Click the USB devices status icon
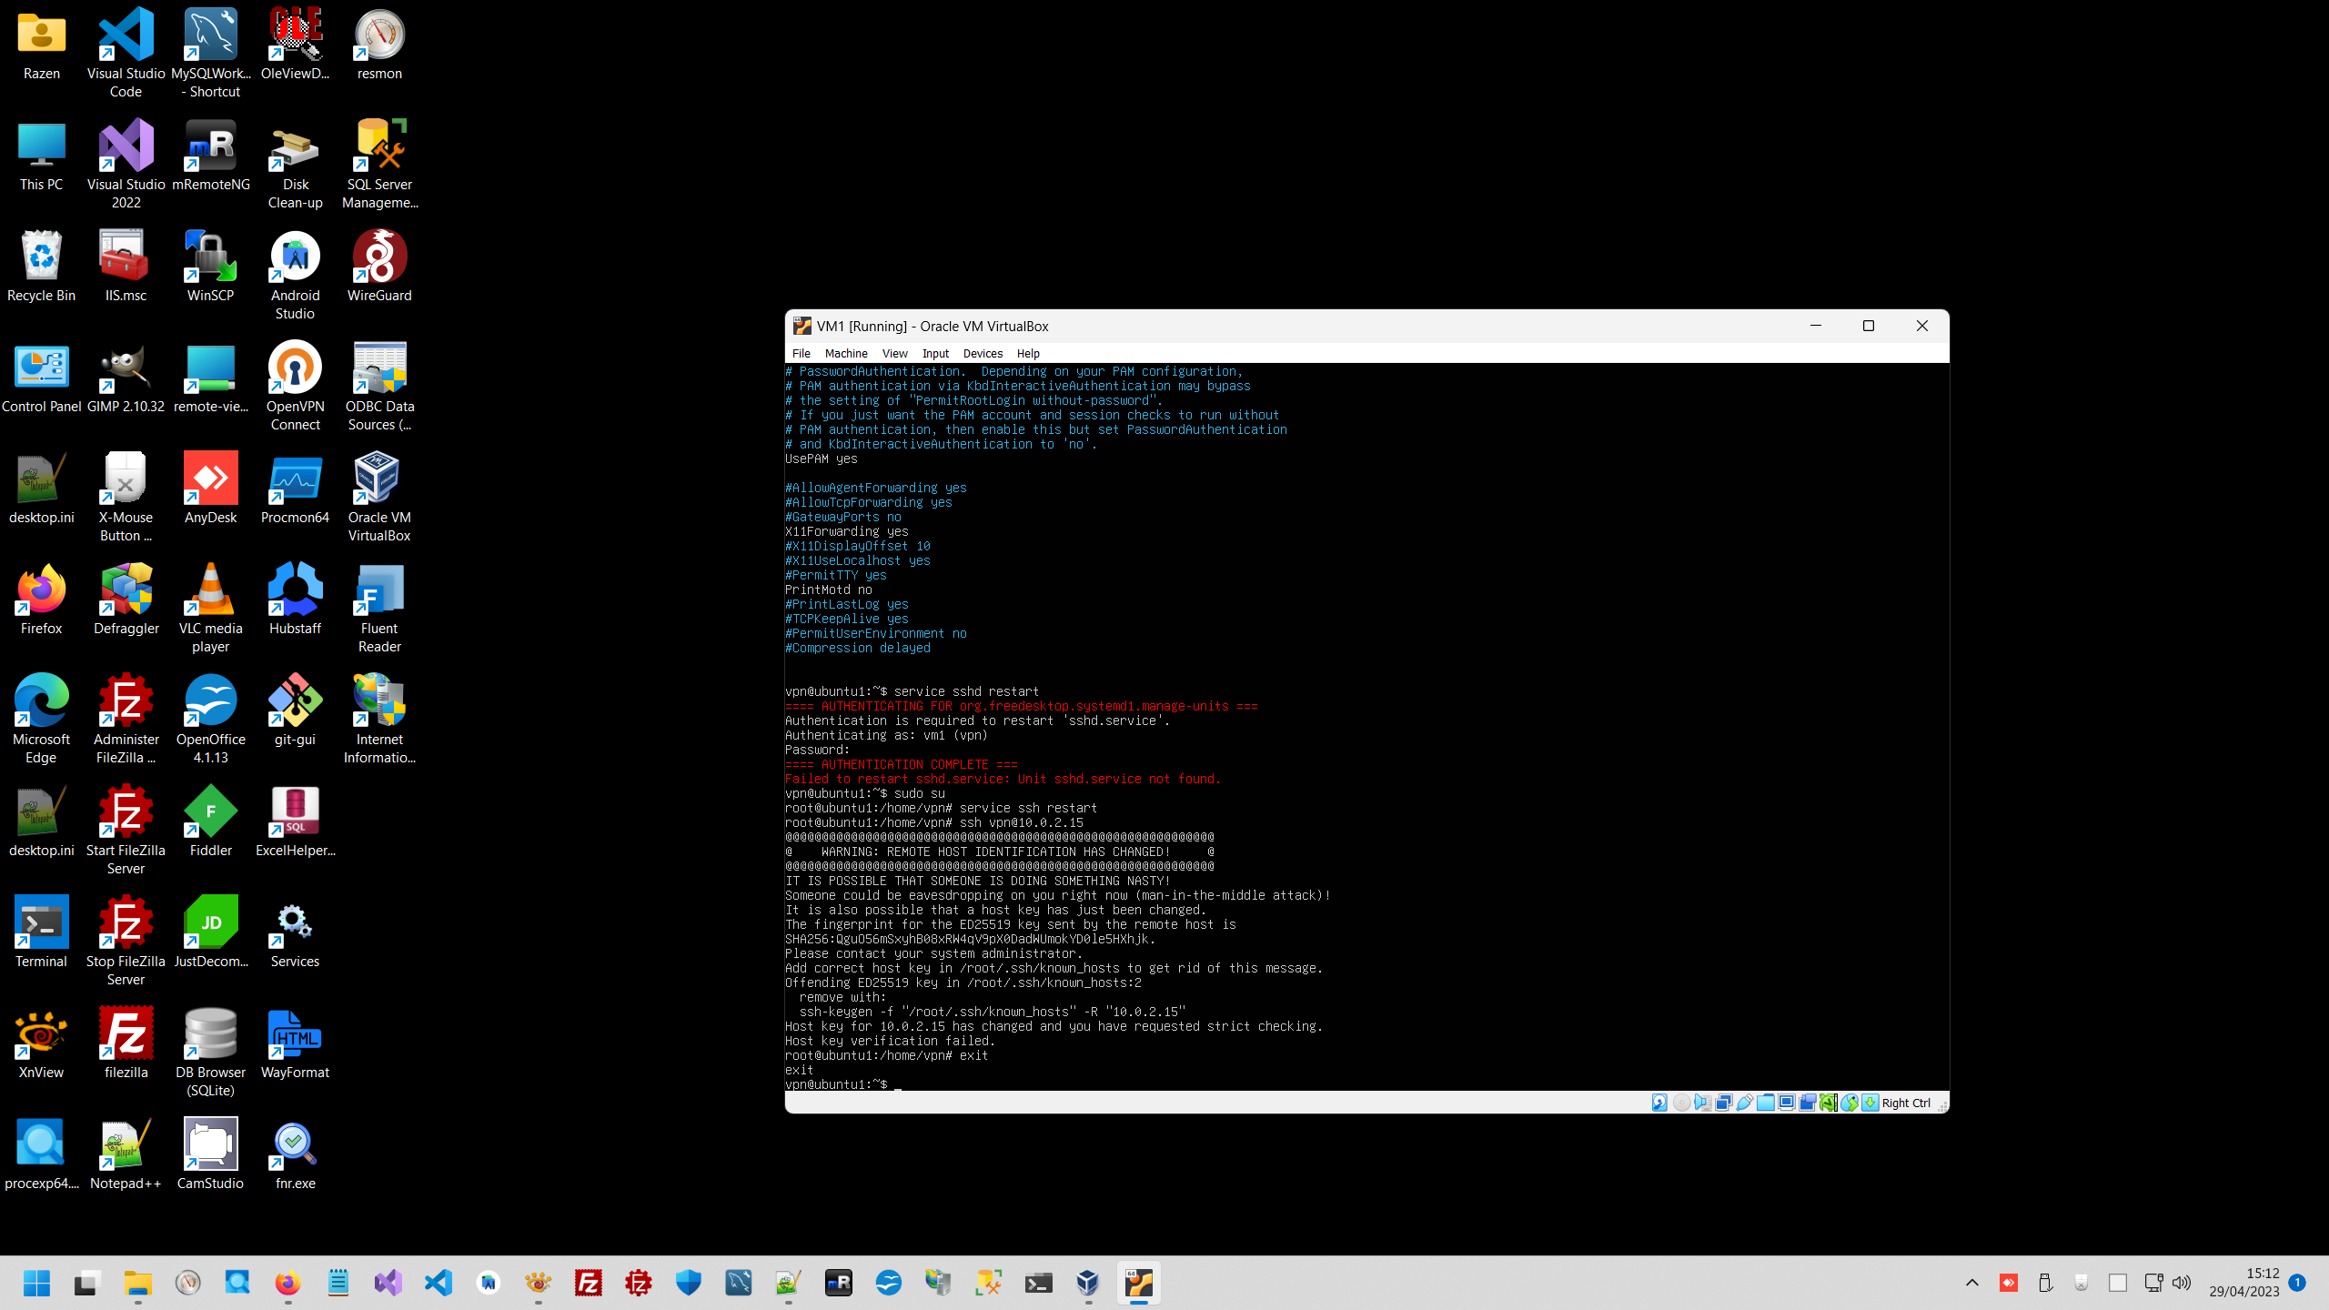This screenshot has width=2329, height=1310. tap(1744, 1103)
